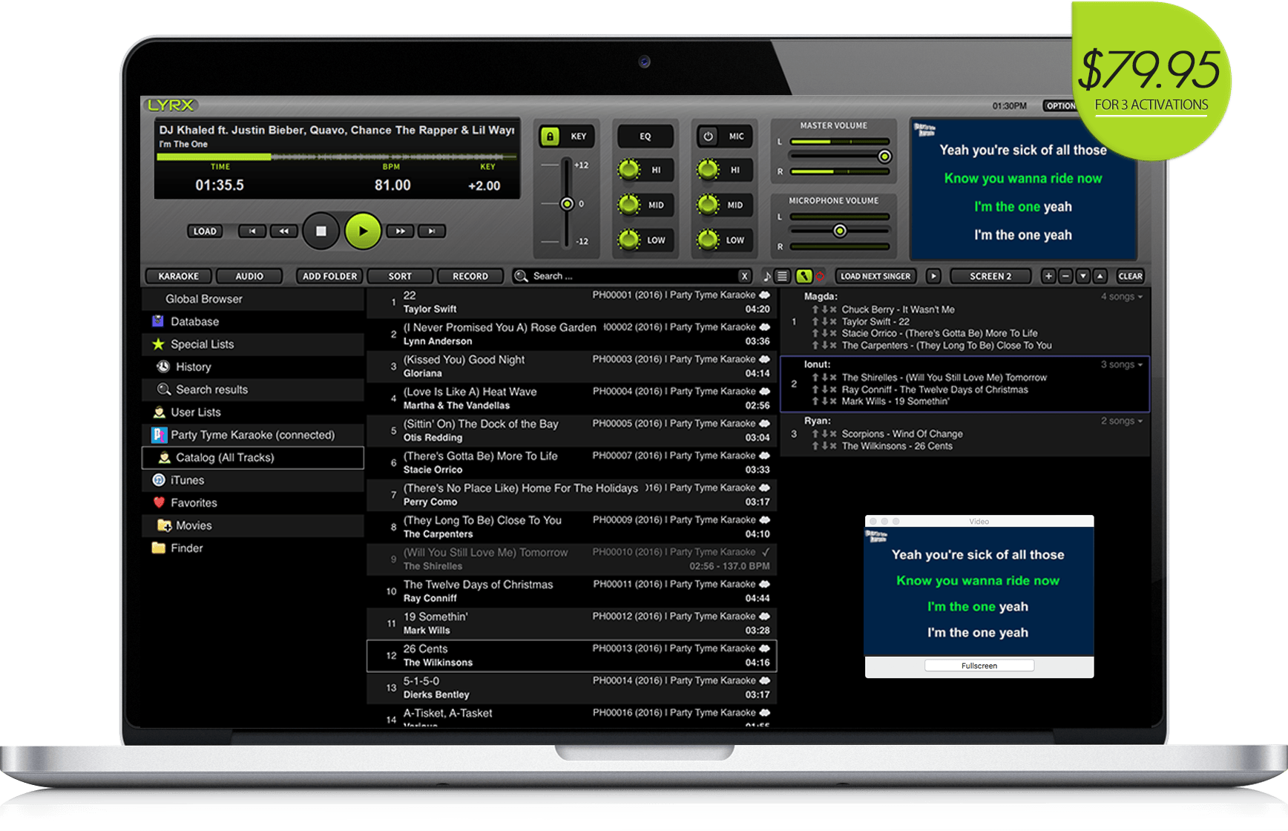Click the OPTIONS button near the clock
The width and height of the screenshot is (1288, 831).
tap(1061, 105)
